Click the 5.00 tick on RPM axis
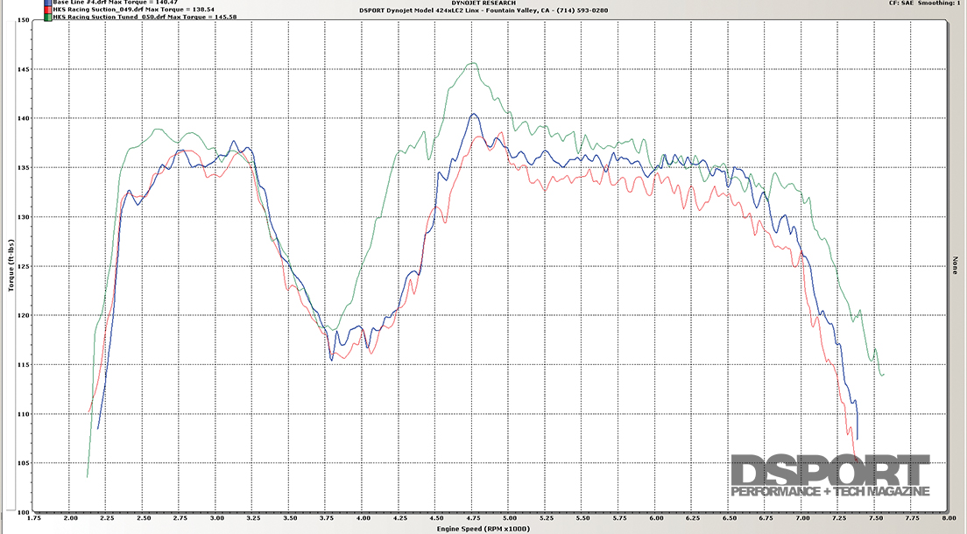The height and width of the screenshot is (534, 967). (x=509, y=519)
